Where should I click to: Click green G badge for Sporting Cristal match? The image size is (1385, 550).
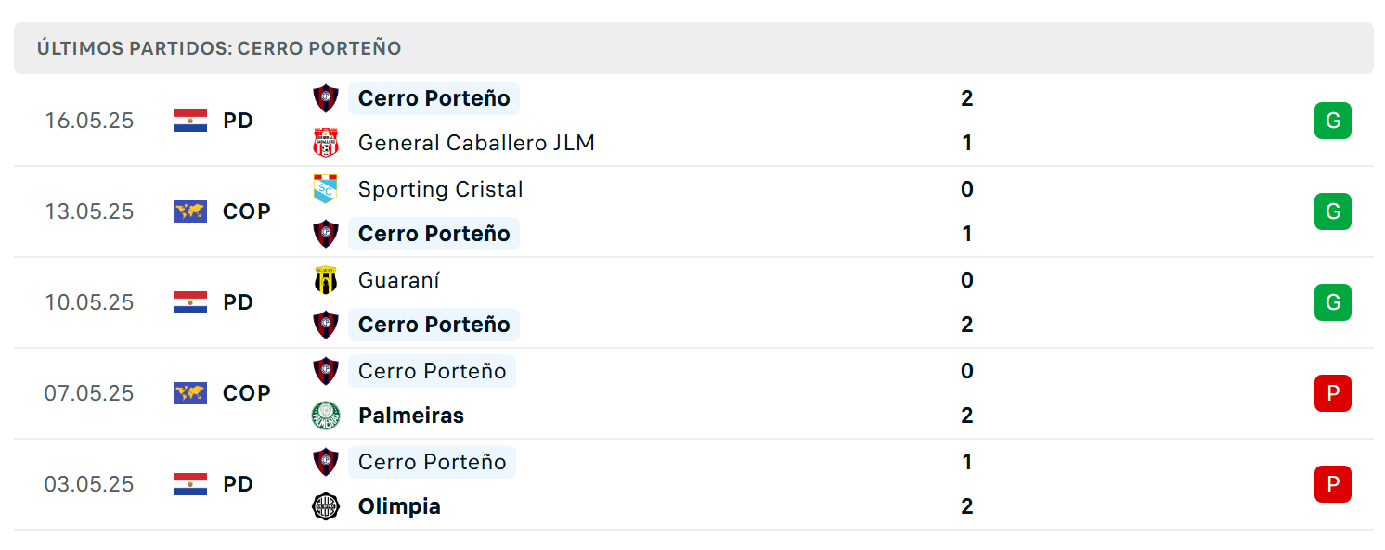click(x=1333, y=211)
